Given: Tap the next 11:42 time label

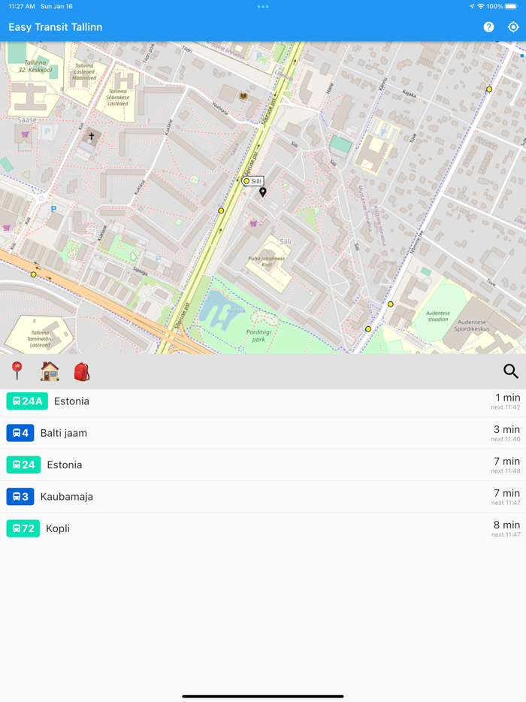Looking at the screenshot, I should tap(506, 407).
